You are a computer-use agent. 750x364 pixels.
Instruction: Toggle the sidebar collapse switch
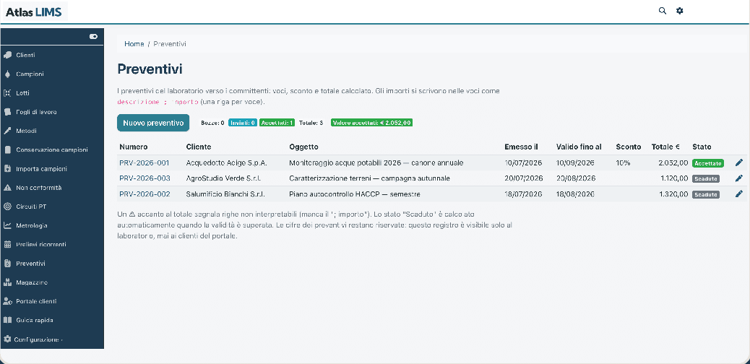click(94, 36)
